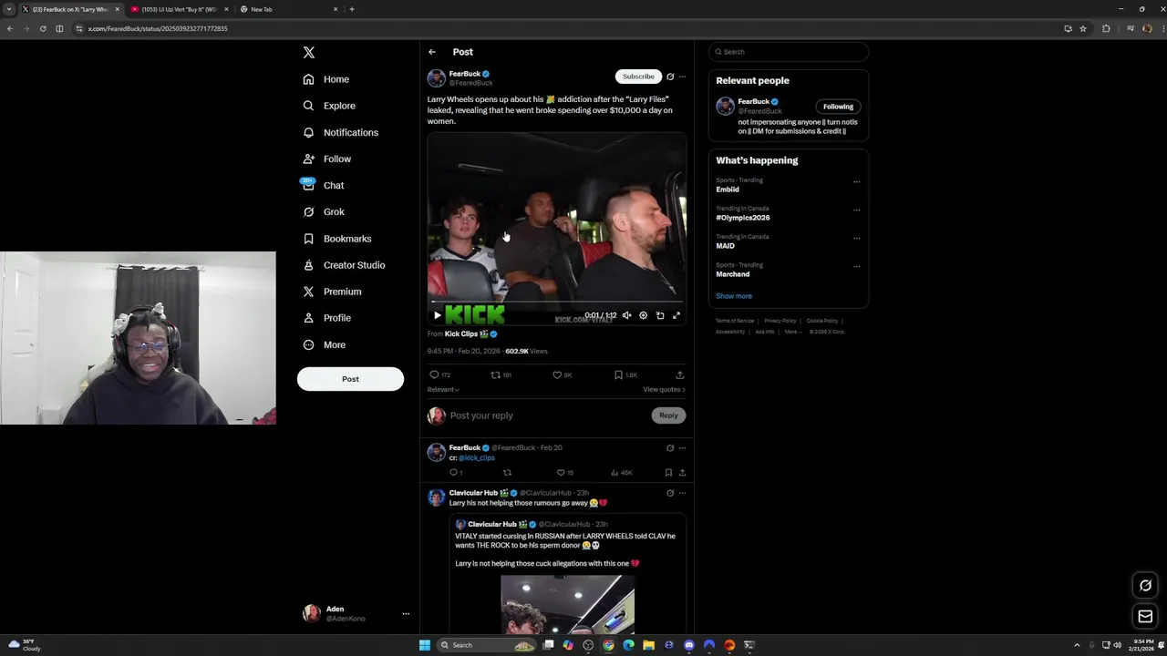Open more options for Embiid trend
The width and height of the screenshot is (1167, 656).
pos(856,182)
